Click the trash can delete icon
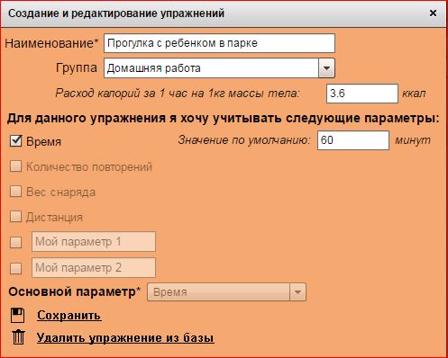Screen dimensions: 448x358 click(x=18, y=337)
